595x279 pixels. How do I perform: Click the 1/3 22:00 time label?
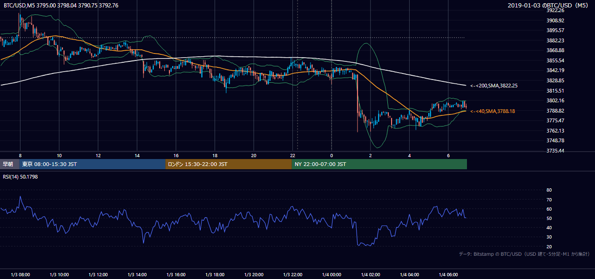(x=293, y=275)
